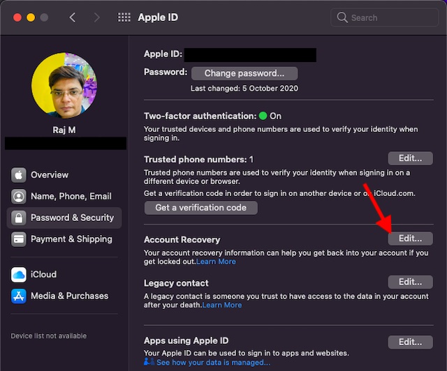Click green On status indicator

[263, 116]
